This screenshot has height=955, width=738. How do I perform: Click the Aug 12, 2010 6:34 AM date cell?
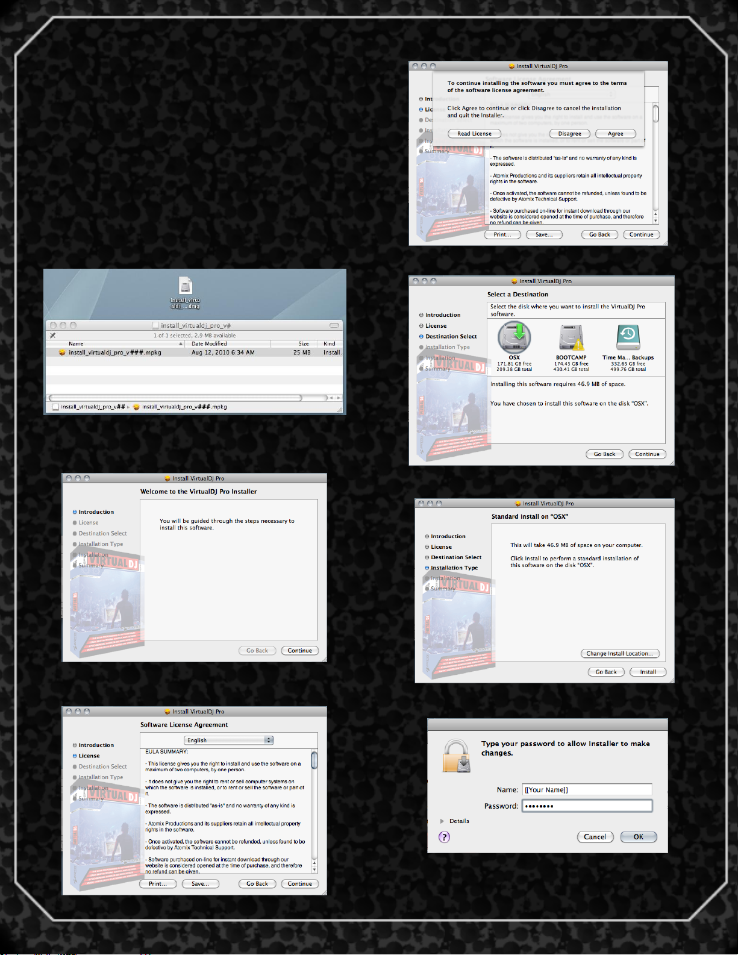223,352
